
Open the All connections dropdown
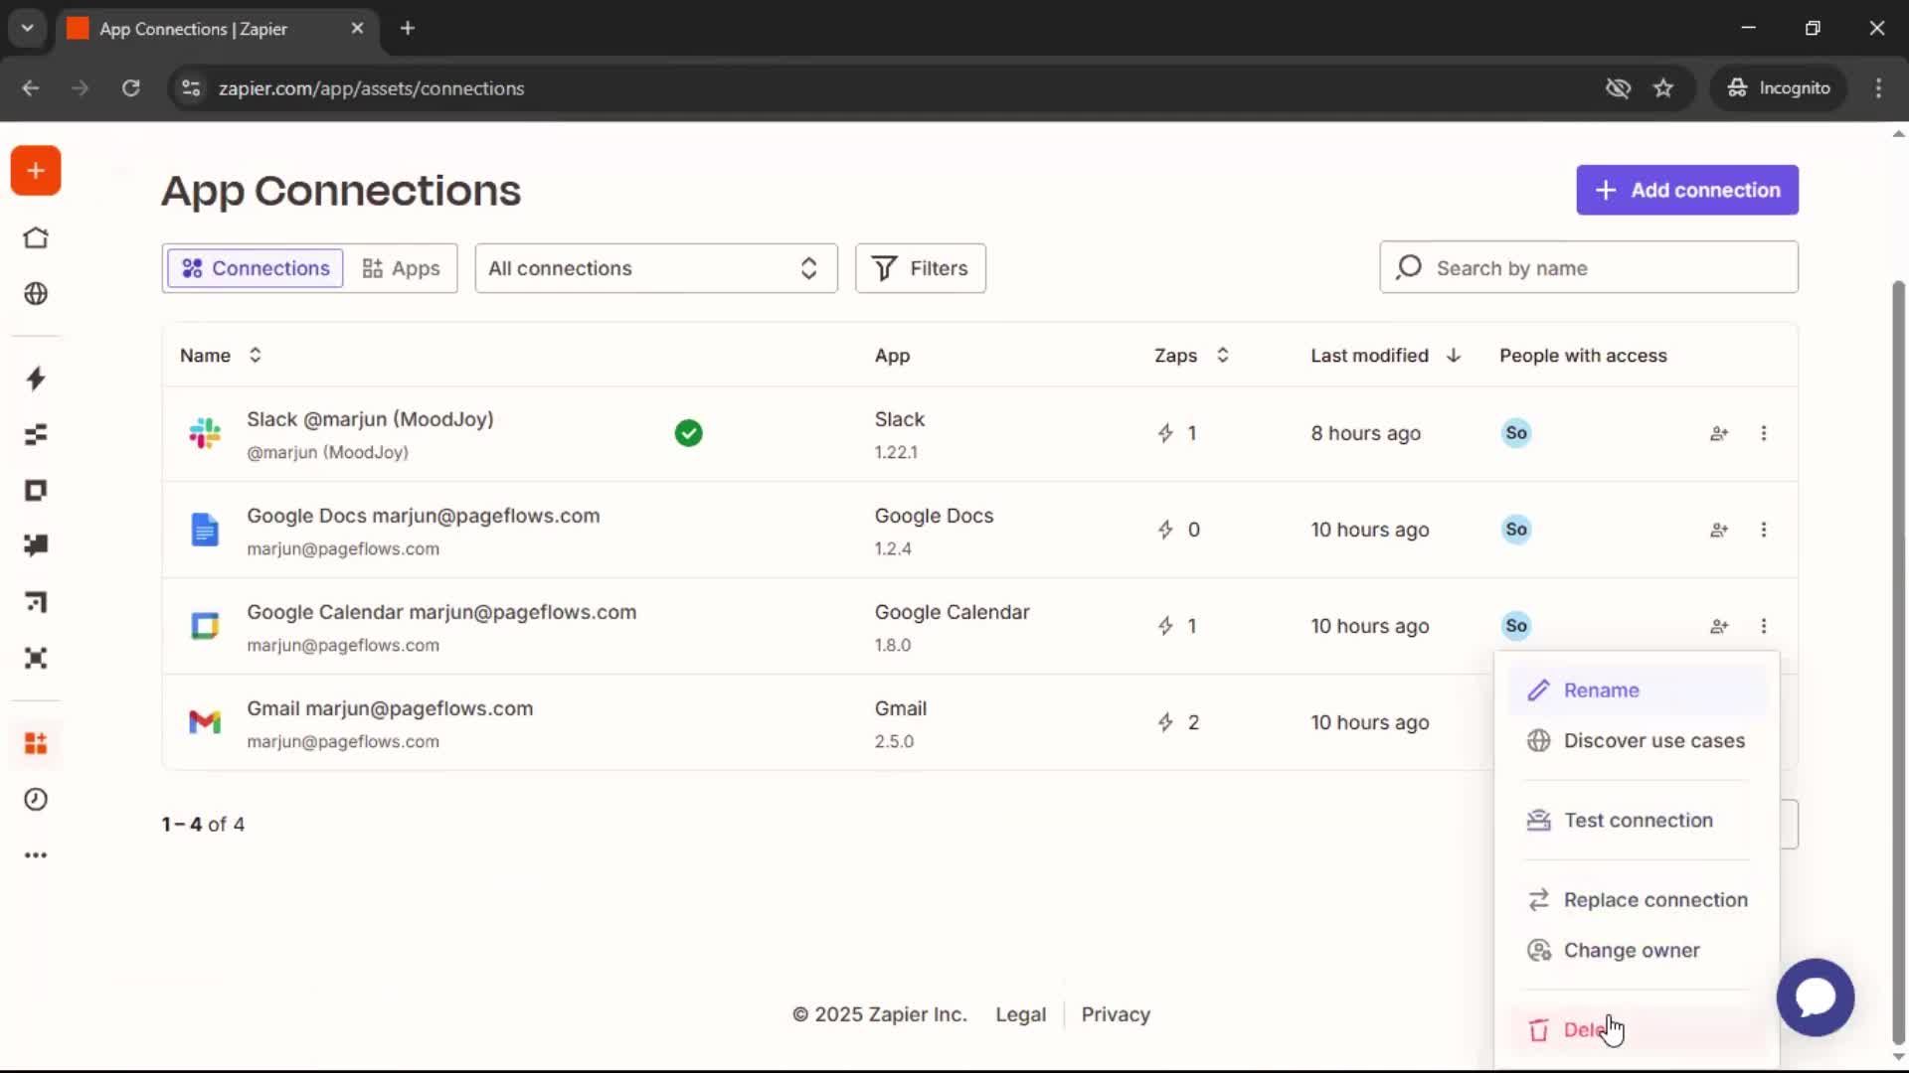pos(656,268)
